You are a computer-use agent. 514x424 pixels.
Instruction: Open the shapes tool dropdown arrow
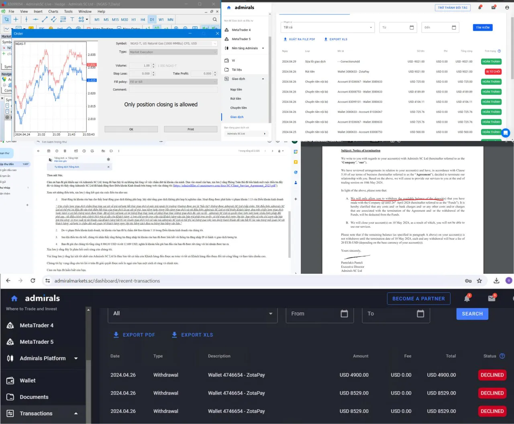(x=87, y=19)
